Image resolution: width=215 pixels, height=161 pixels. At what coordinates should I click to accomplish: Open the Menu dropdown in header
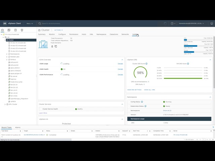pyautogui.click(x=29, y=23)
